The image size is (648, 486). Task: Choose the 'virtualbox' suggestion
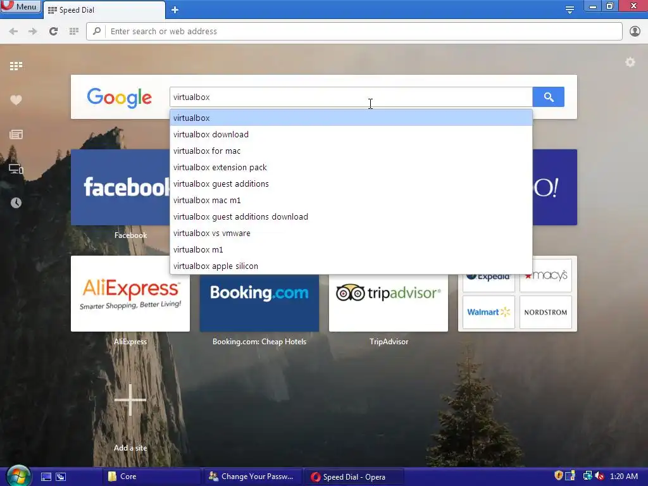tap(351, 118)
